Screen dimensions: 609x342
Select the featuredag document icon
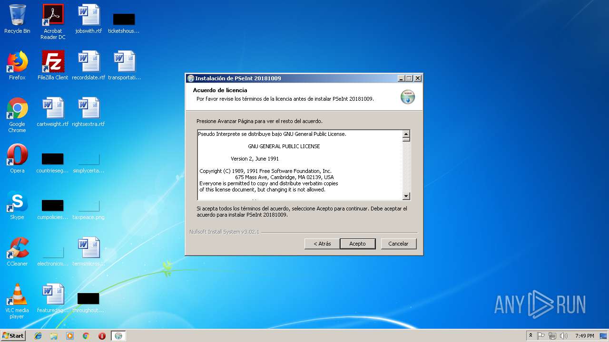point(53,298)
